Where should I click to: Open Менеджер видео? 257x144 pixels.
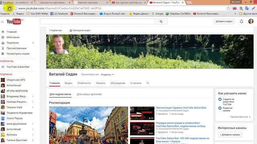80,30
